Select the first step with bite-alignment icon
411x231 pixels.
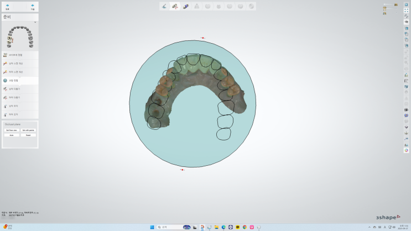click(20, 55)
